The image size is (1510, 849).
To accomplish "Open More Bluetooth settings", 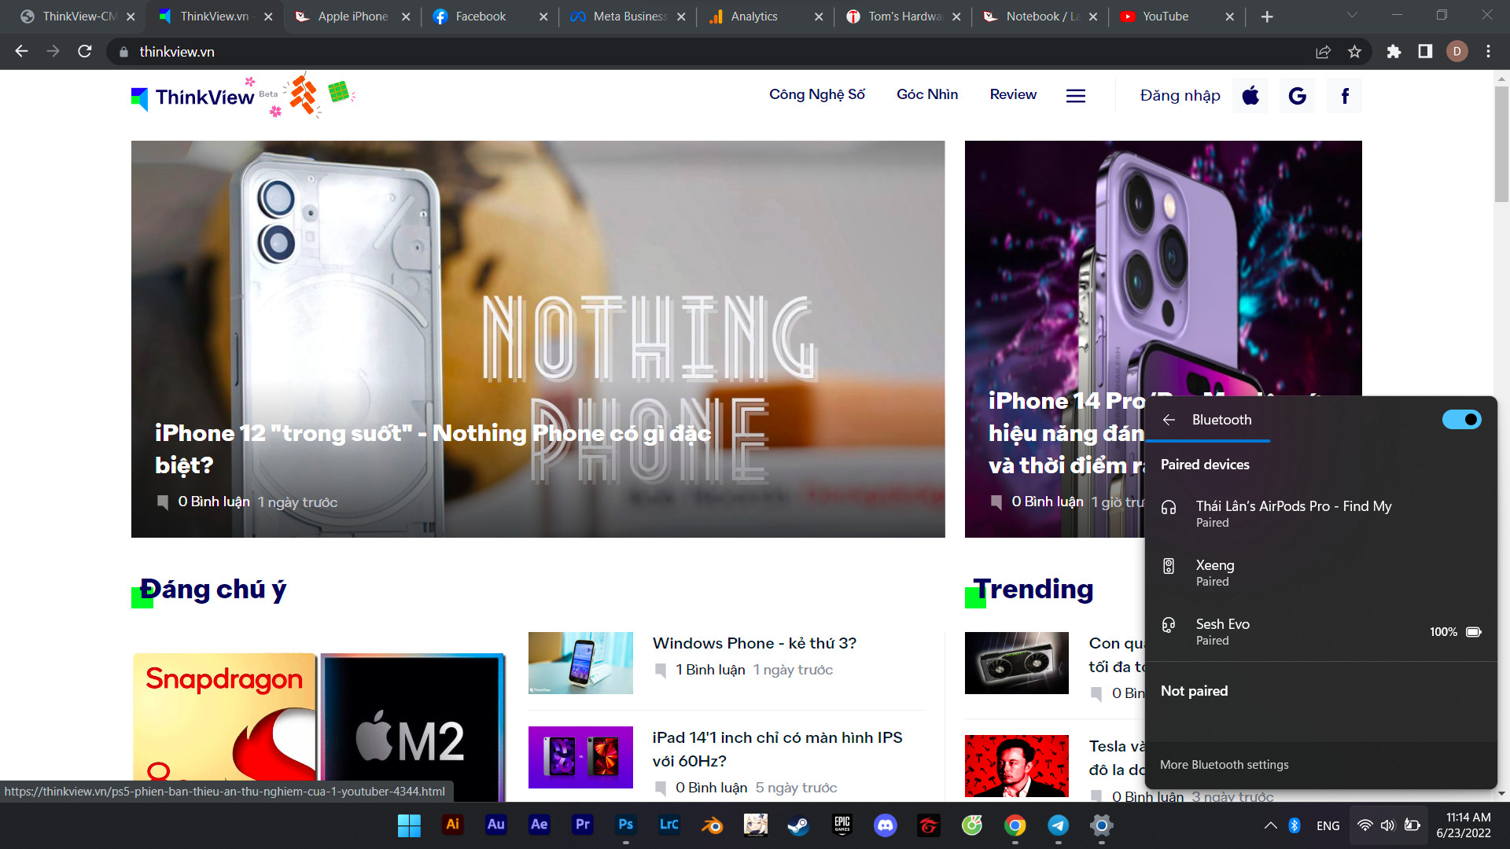I will pos(1224,765).
